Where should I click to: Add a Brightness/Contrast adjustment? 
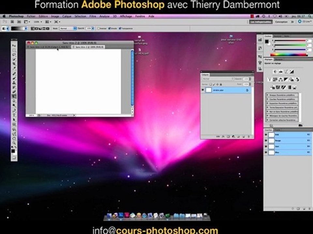[275, 71]
